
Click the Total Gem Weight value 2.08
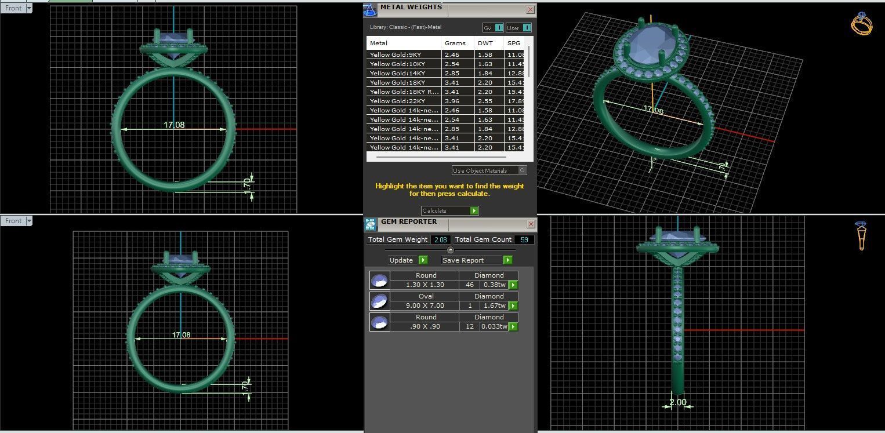440,239
